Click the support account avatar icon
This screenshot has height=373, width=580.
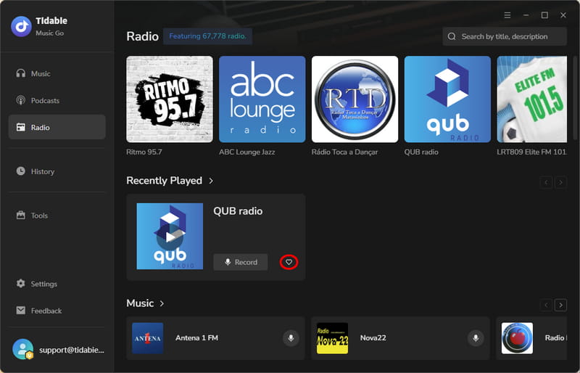coord(23,349)
